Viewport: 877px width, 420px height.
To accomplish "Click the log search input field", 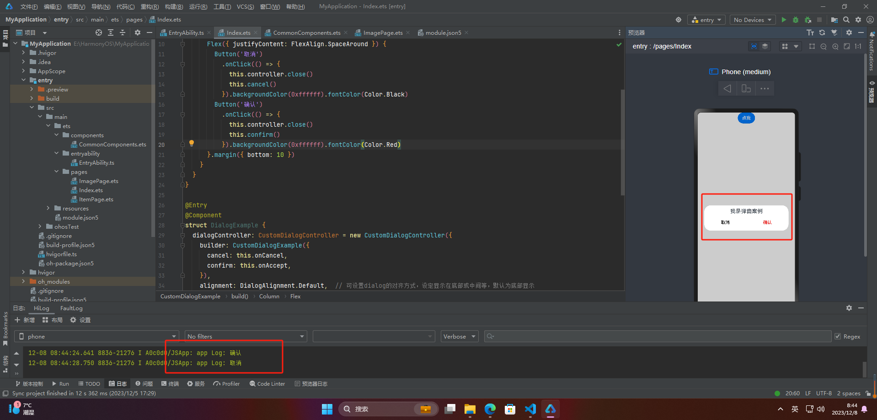I will (658, 336).
